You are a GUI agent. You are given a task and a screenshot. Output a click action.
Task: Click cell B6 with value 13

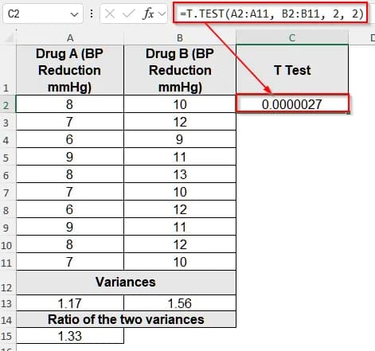tap(180, 174)
